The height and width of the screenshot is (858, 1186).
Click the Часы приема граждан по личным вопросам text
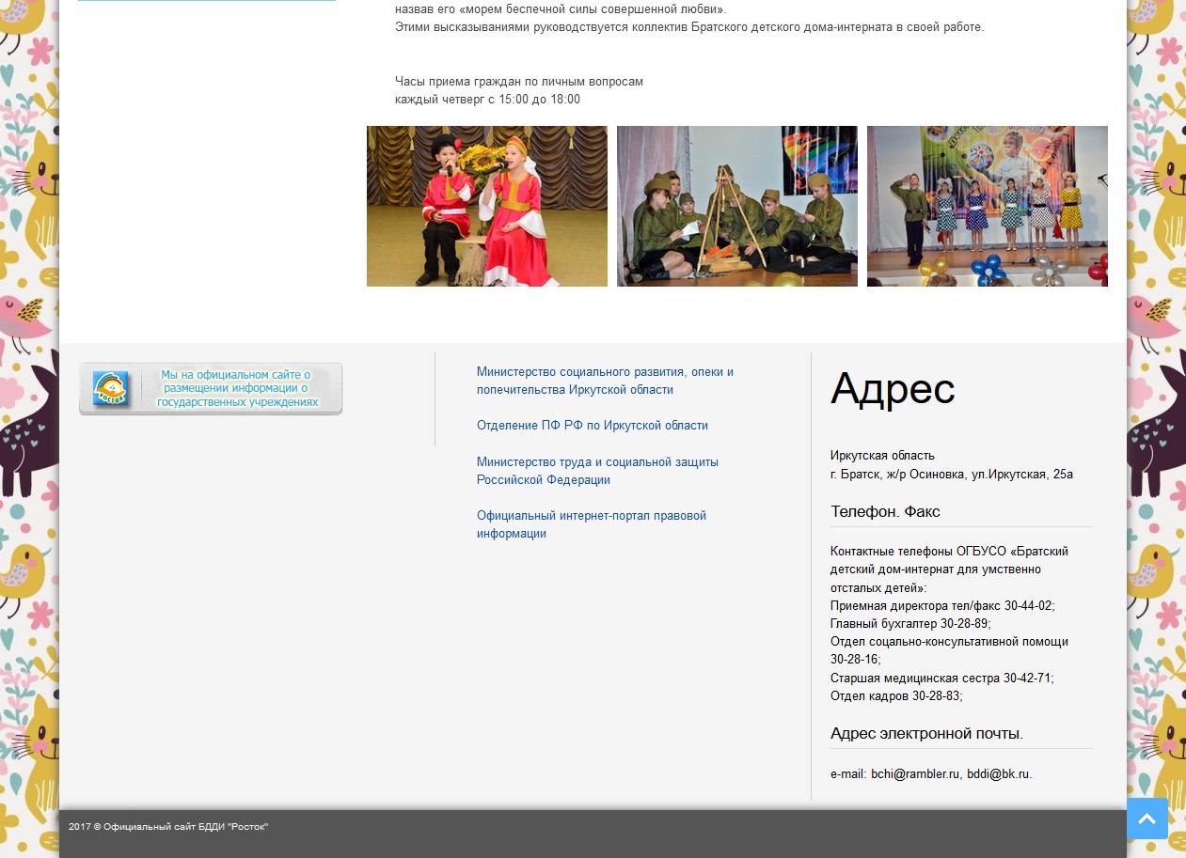click(x=519, y=82)
